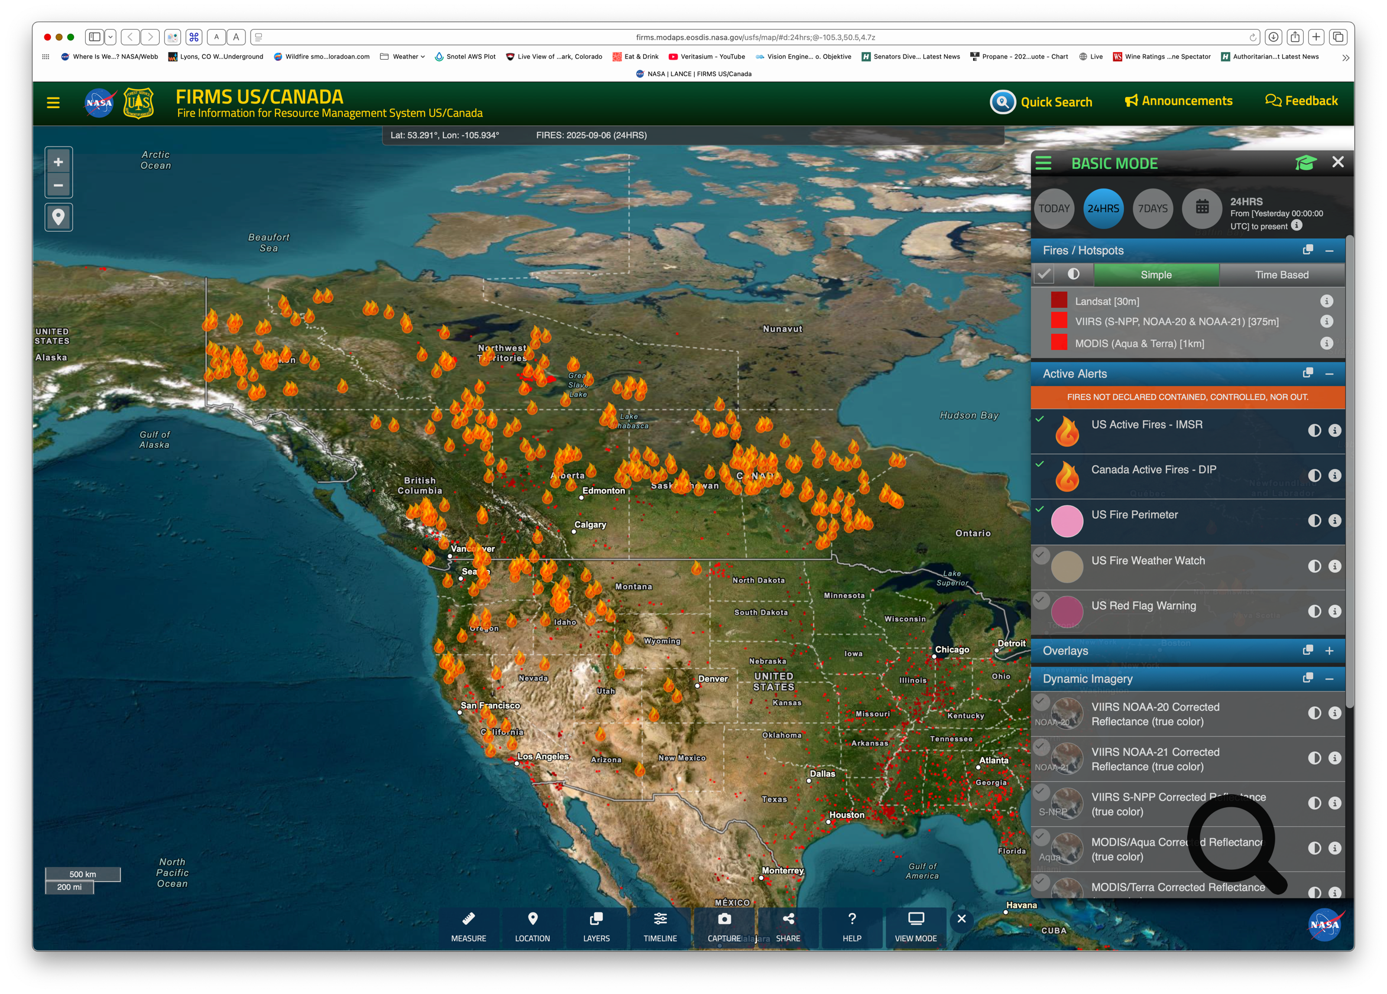Pop out the Fires / Hotspots section
Image resolution: width=1387 pixels, height=994 pixels.
1308,250
